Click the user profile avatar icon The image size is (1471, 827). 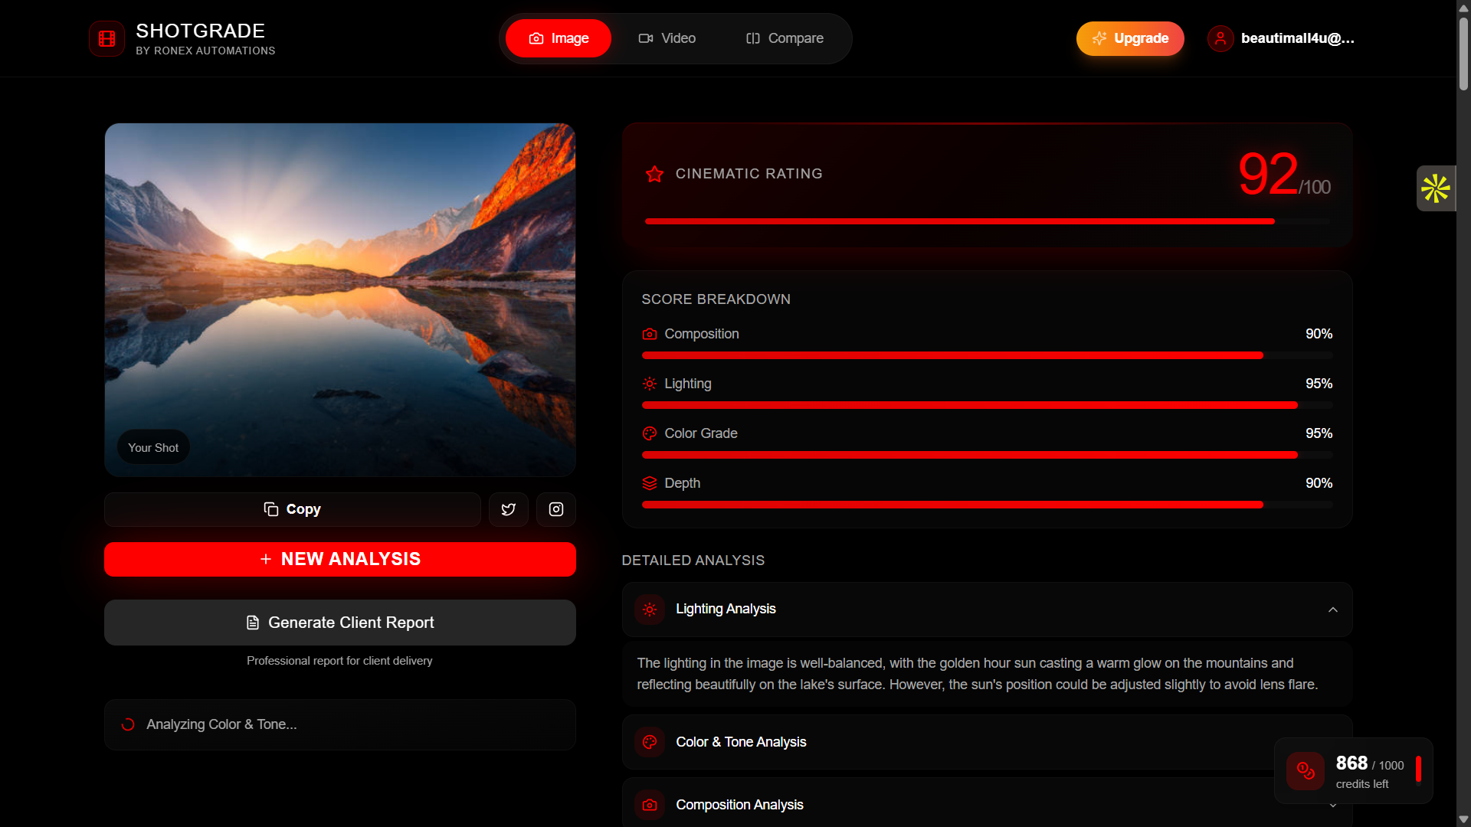(1220, 38)
